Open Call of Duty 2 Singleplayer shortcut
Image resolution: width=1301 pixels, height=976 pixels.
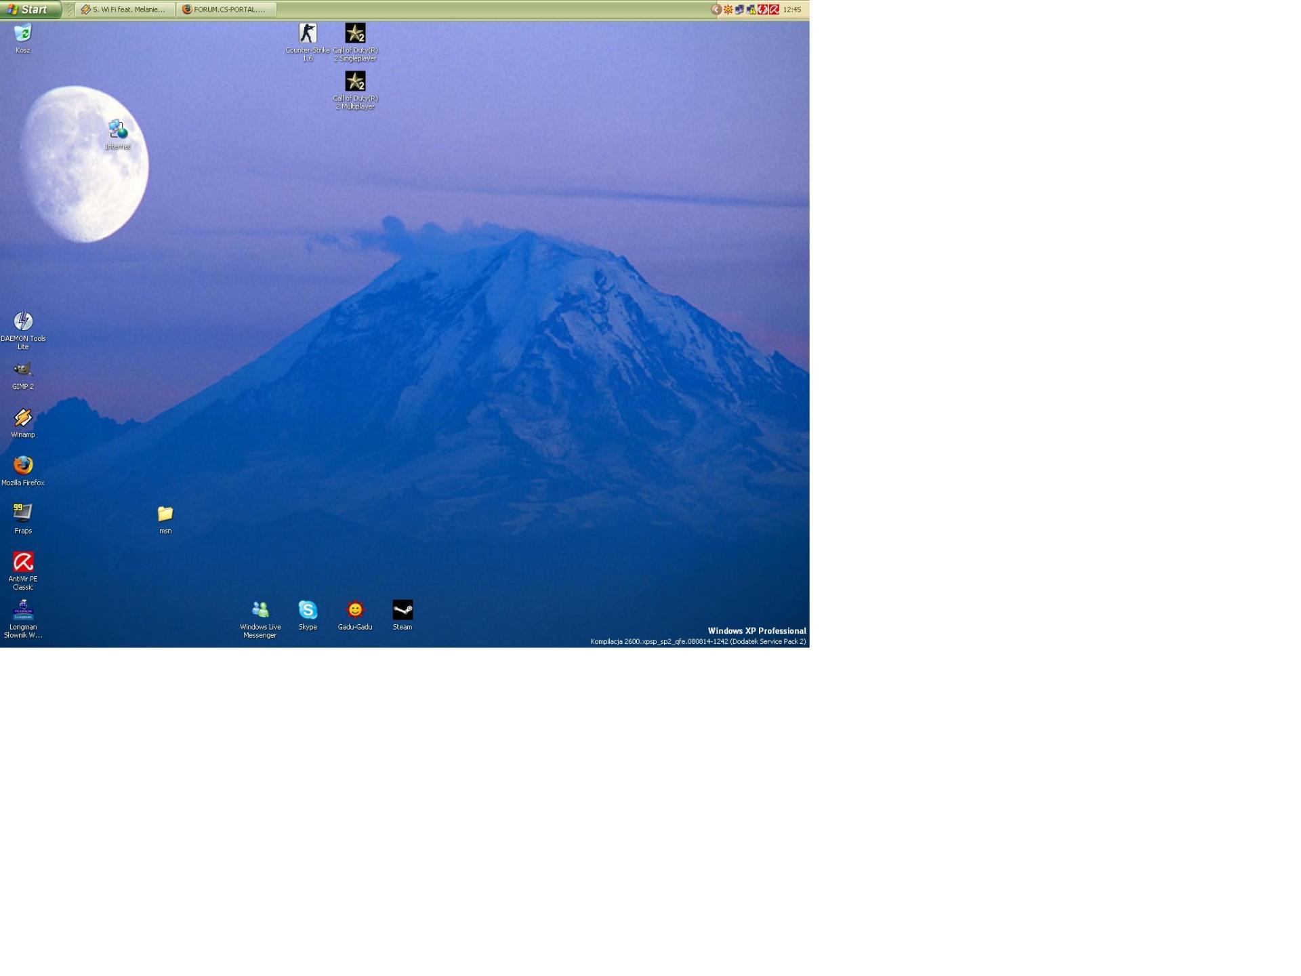(x=355, y=43)
